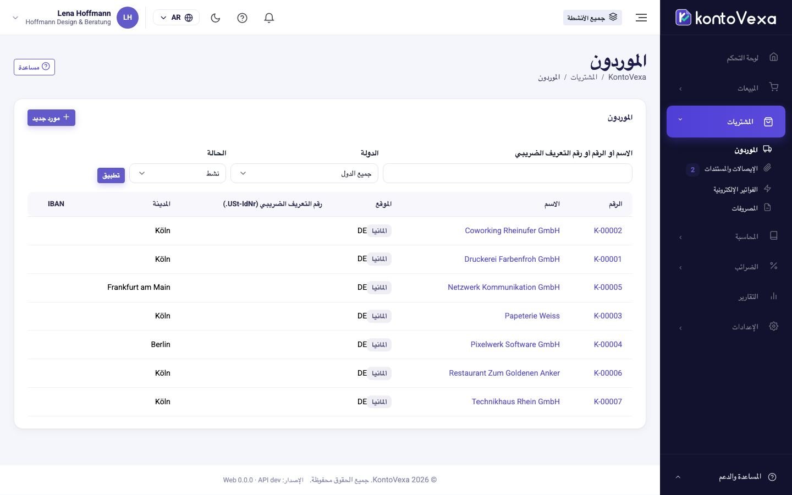792x495 pixels.
Task: Select the 'جميع الأنشطة' activities selector
Action: click(592, 18)
